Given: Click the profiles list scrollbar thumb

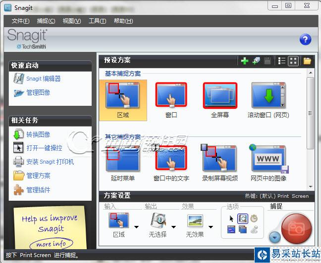Looking at the screenshot, I should click(311, 113).
